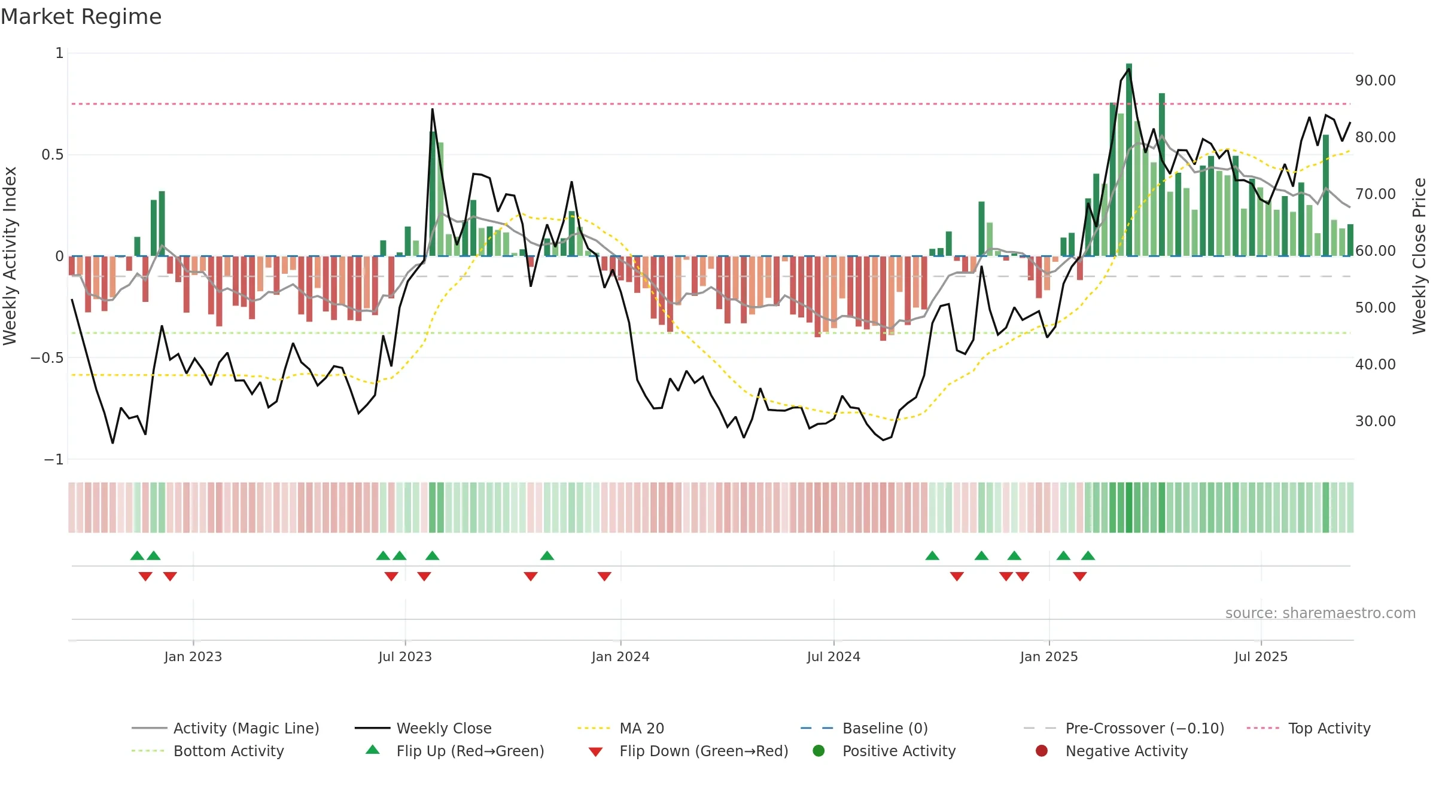
Task: Click the 50.00 price axis tick
Action: (x=1376, y=308)
